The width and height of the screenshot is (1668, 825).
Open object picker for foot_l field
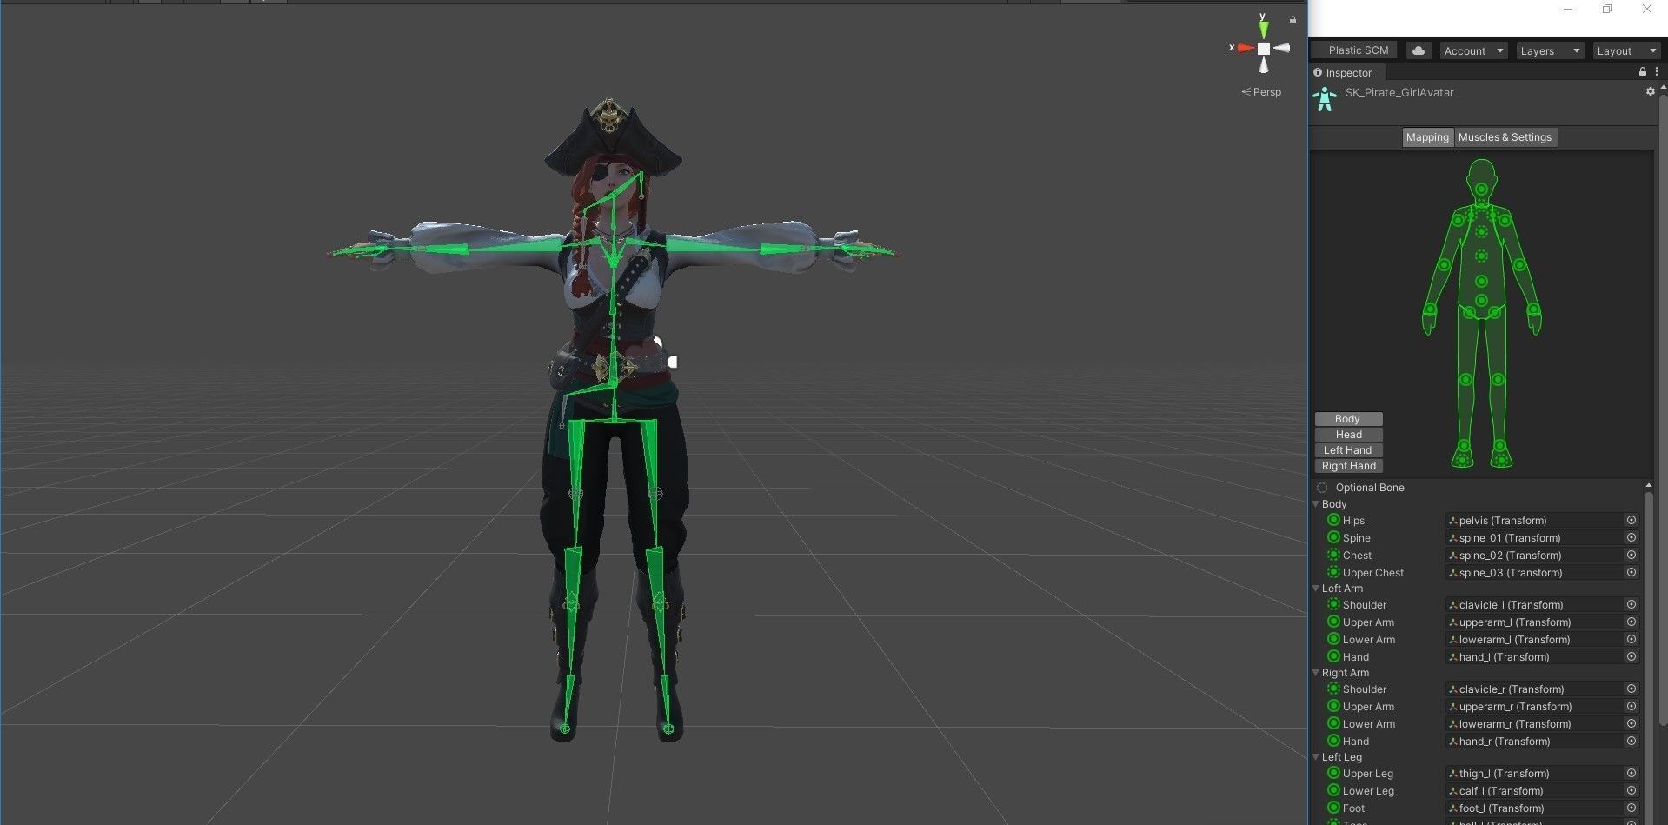click(x=1631, y=808)
